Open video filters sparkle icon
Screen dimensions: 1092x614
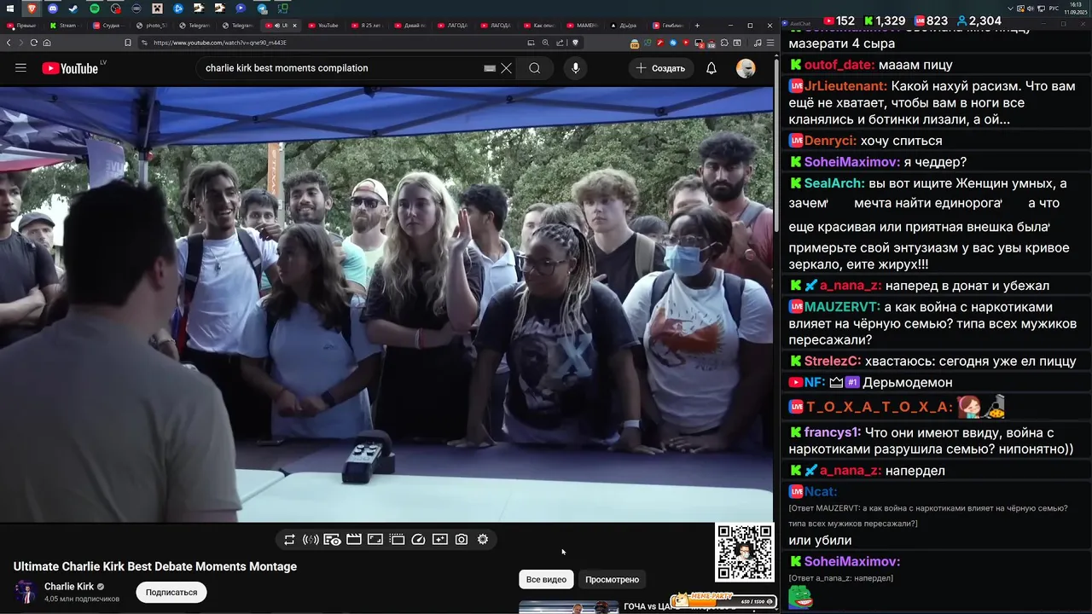pos(439,540)
